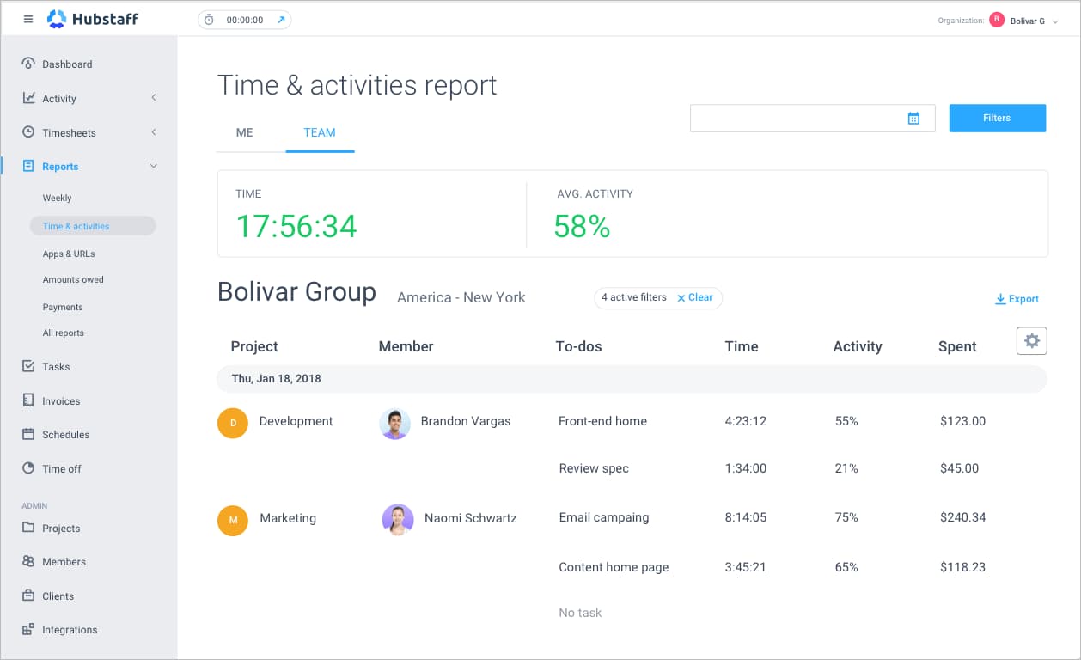
Task: Expand the Activity sidebar section
Action: [153, 98]
